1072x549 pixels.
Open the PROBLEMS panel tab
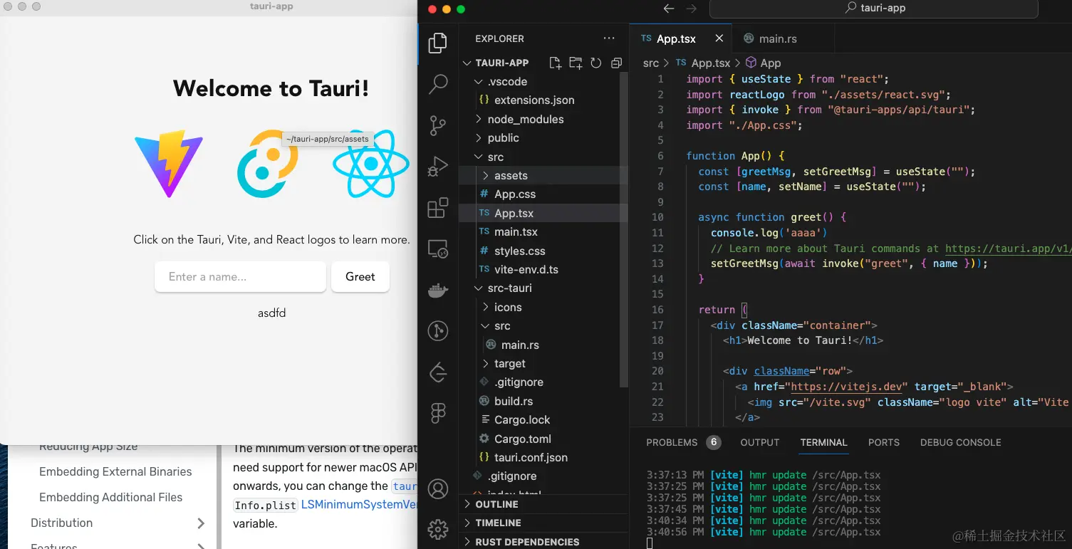tap(683, 442)
